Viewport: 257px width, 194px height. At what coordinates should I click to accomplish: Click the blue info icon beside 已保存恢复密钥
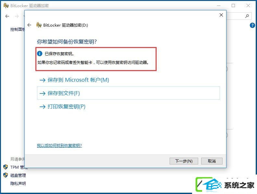40,54
